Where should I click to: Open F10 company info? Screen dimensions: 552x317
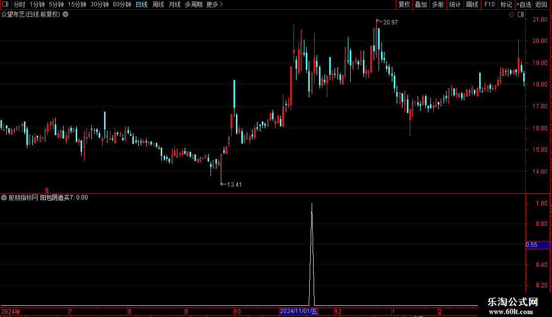(x=489, y=4)
